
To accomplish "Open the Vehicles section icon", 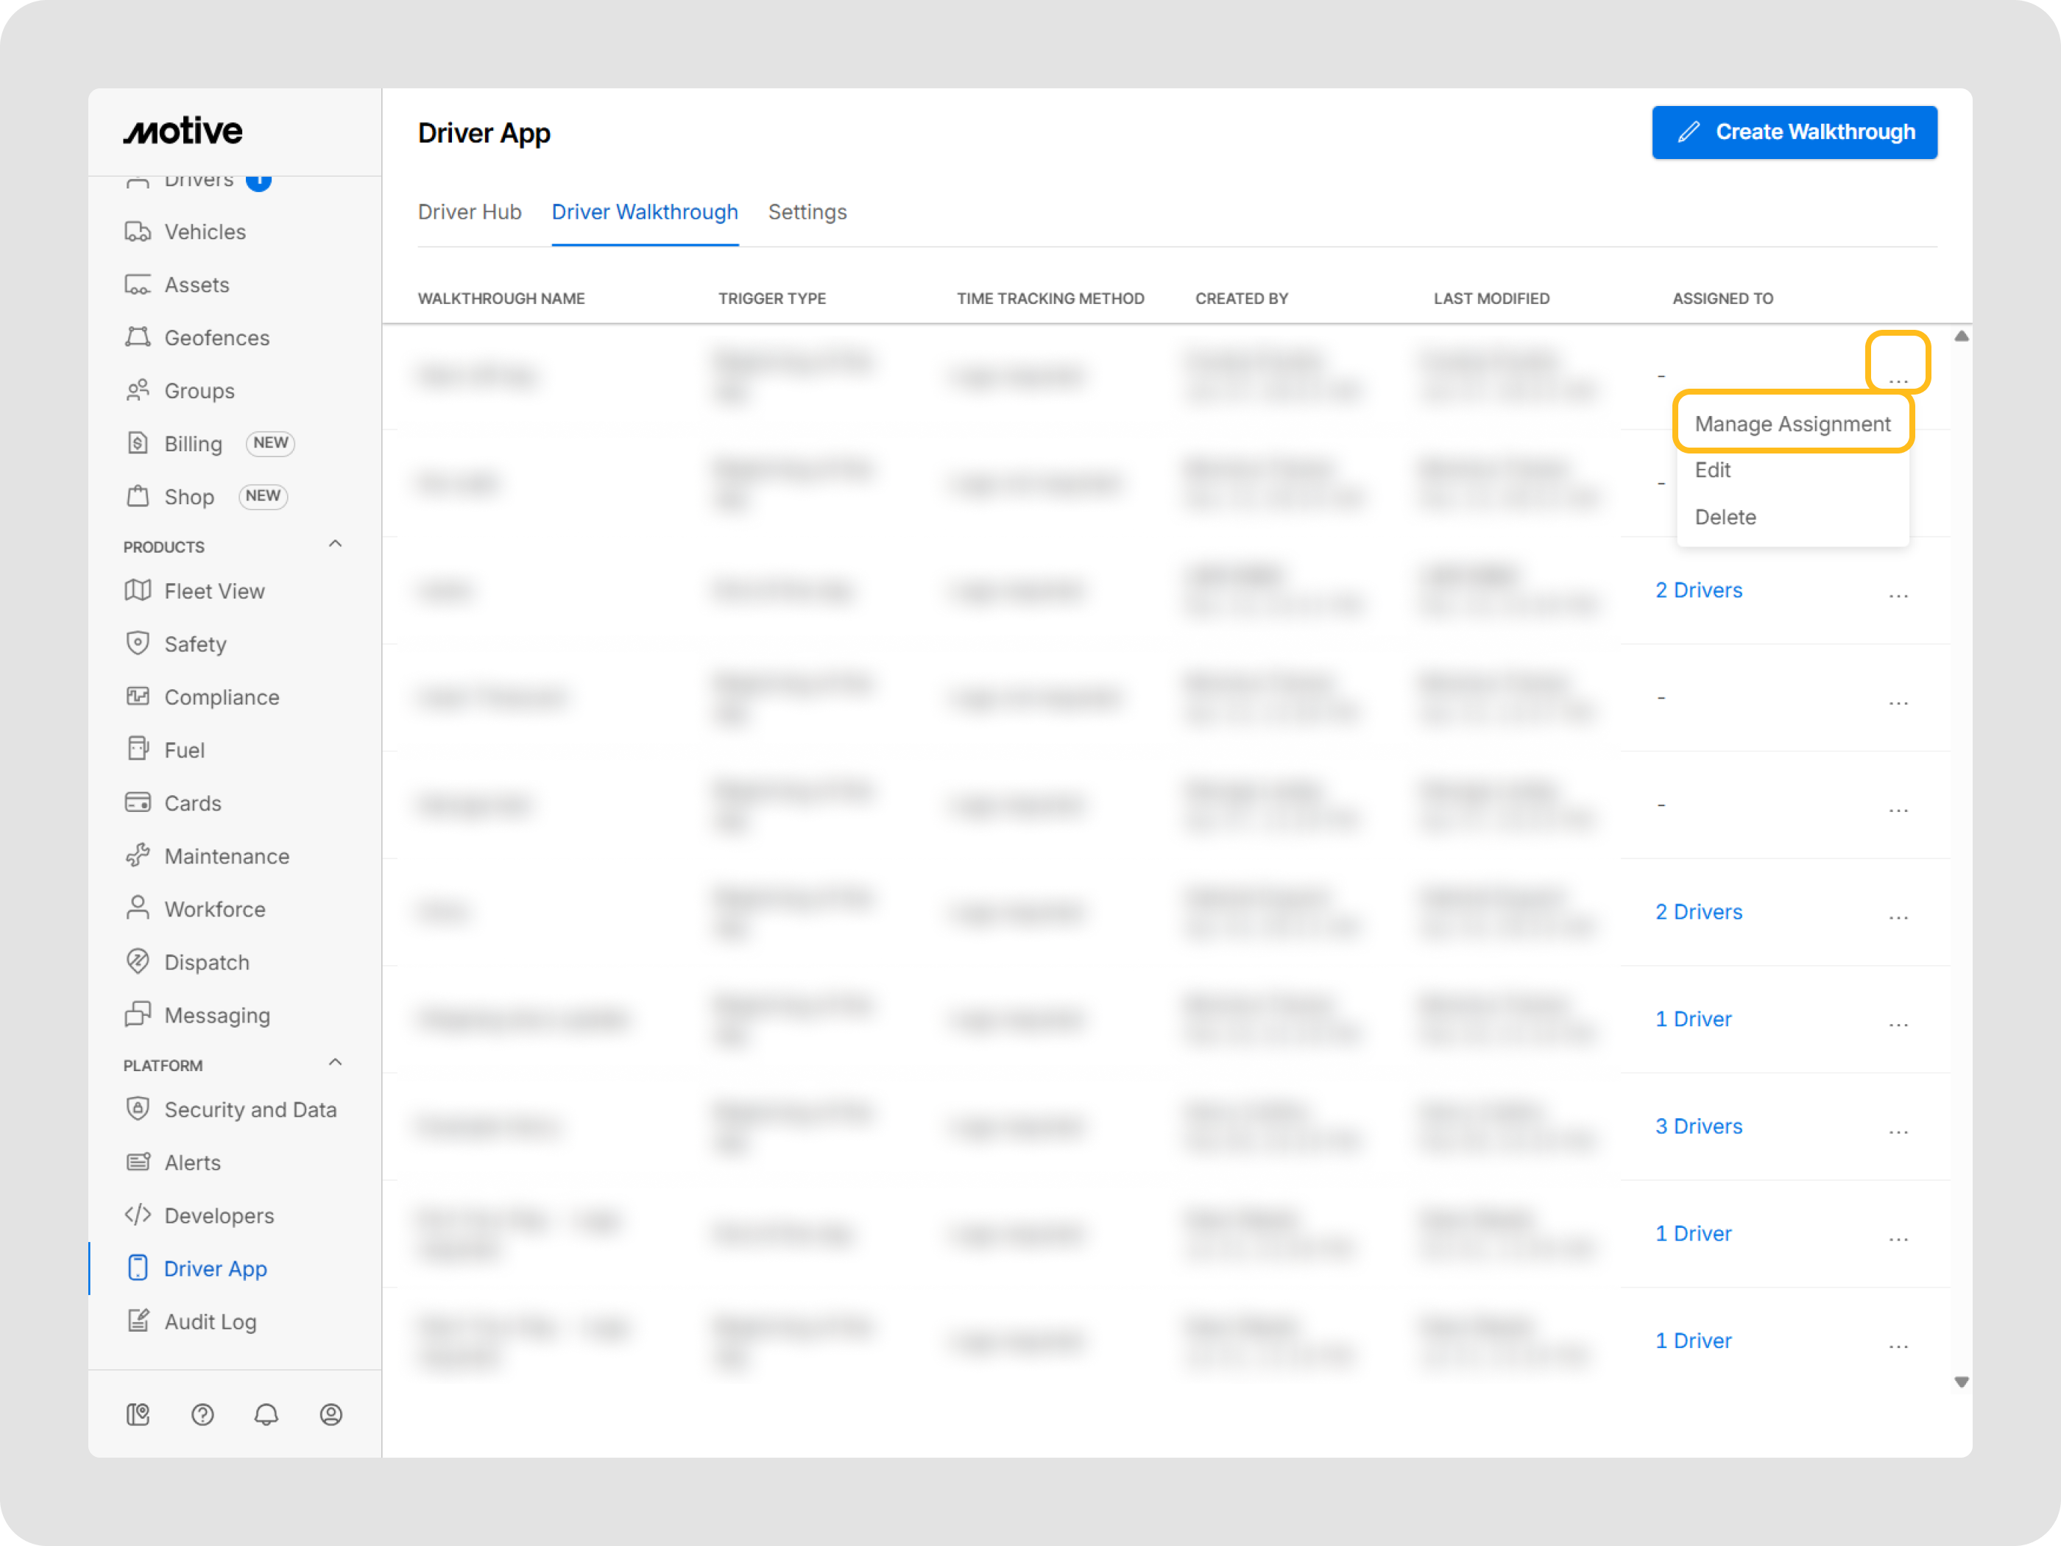I will (x=138, y=232).
